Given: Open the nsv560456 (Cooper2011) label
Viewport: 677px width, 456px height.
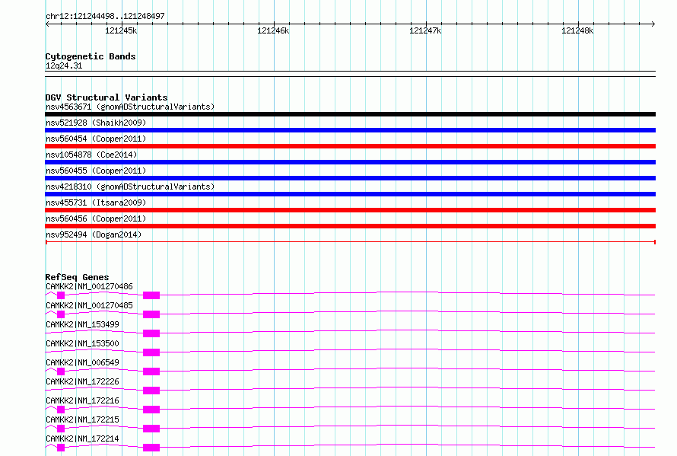Looking at the screenshot, I should click(96, 218).
